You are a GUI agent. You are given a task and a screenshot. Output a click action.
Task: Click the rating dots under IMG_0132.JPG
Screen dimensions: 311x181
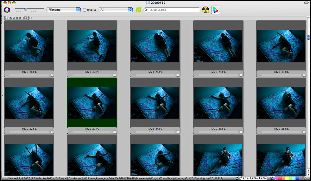point(29,132)
